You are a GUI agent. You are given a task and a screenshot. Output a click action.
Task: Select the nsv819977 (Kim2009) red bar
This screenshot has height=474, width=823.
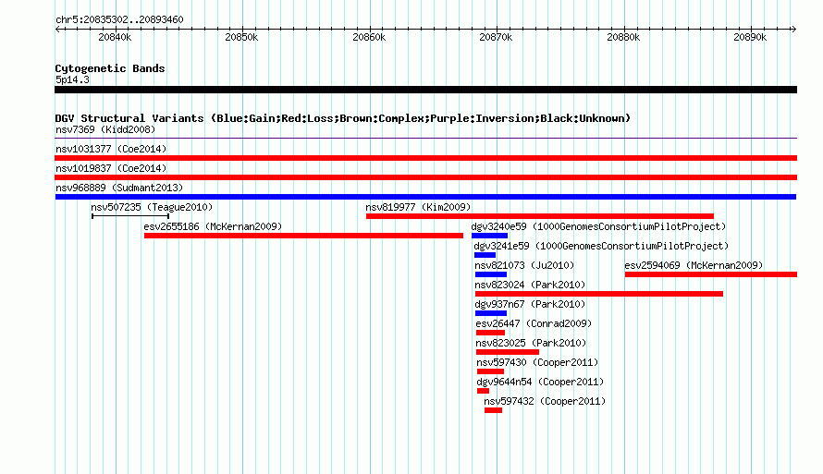click(x=539, y=216)
